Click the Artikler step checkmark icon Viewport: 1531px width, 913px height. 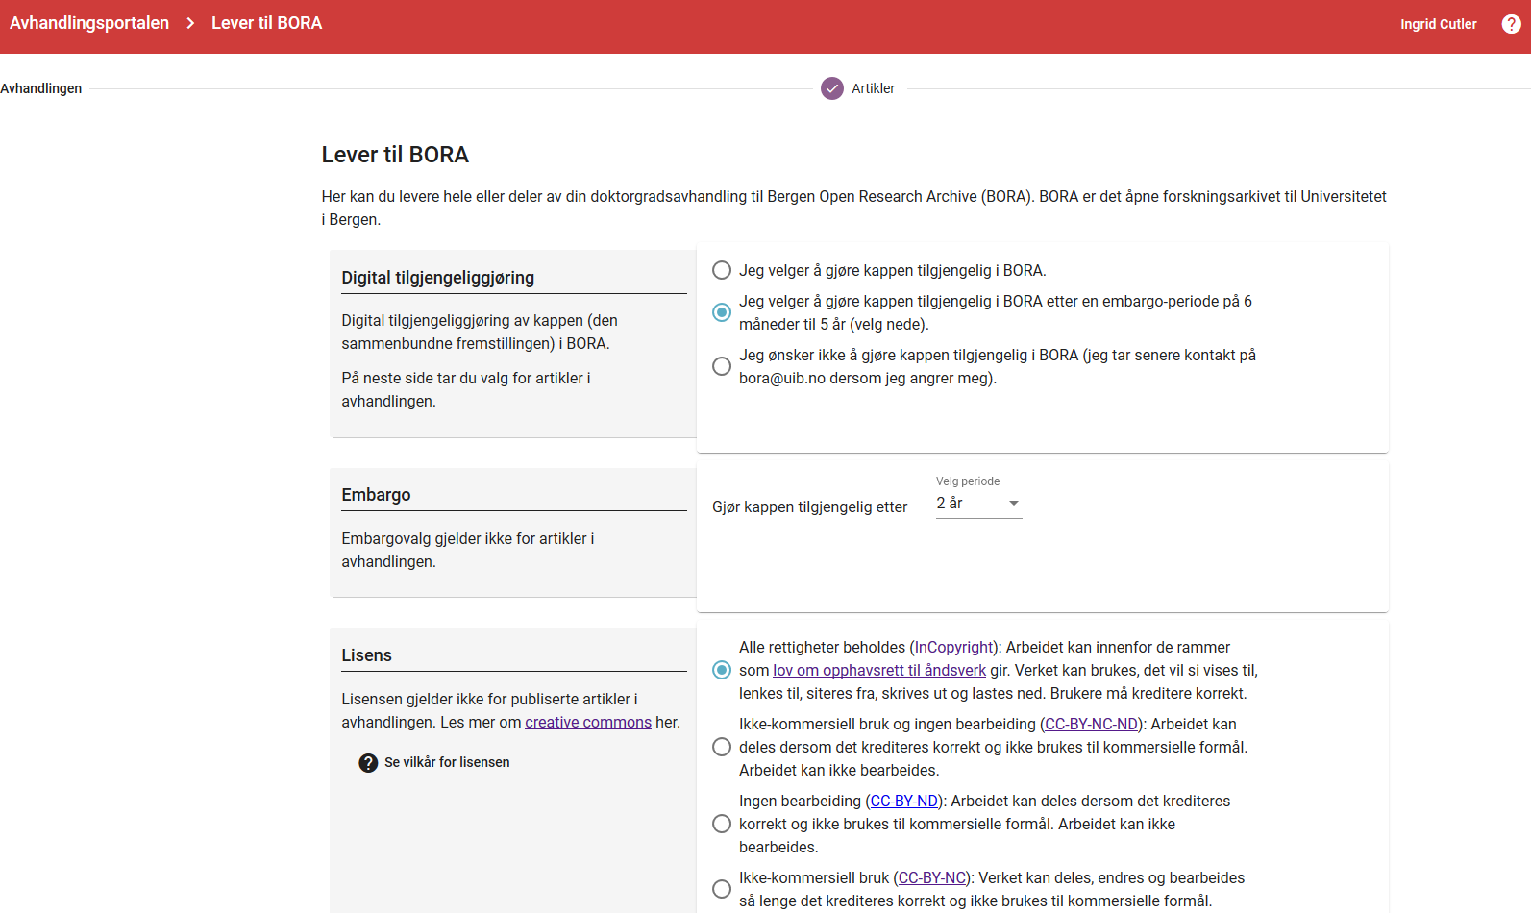tap(832, 88)
